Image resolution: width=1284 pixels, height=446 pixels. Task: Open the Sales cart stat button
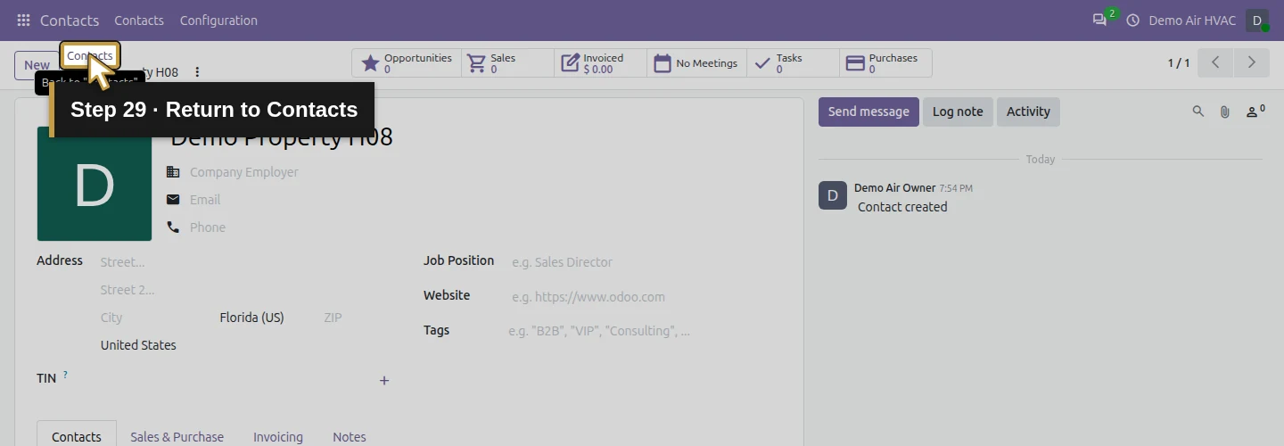508,63
